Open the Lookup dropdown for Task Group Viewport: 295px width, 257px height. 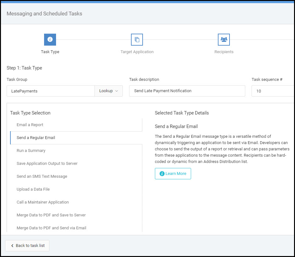click(108, 91)
